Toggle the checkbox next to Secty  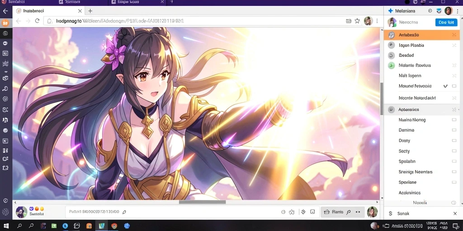(x=454, y=151)
